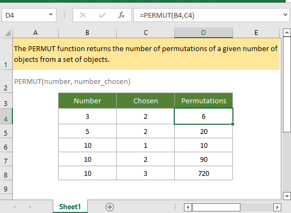This screenshot has width=291, height=213.
Task: Click vertical scrollbar down arrow
Action: pos(287,196)
